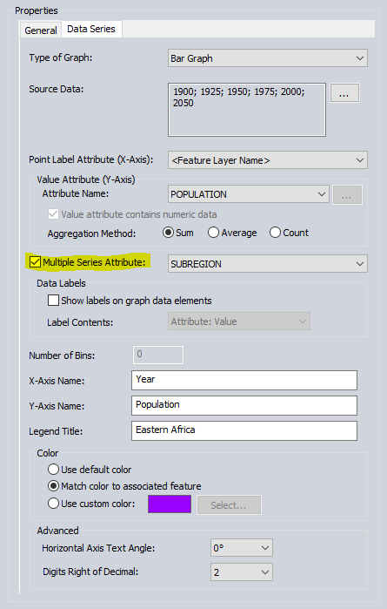Switch to the General tab

[x=40, y=30]
